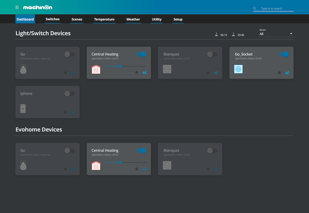The height and width of the screenshot is (213, 309).
Task: Open log chart on Go_Socket card
Action: point(287,73)
